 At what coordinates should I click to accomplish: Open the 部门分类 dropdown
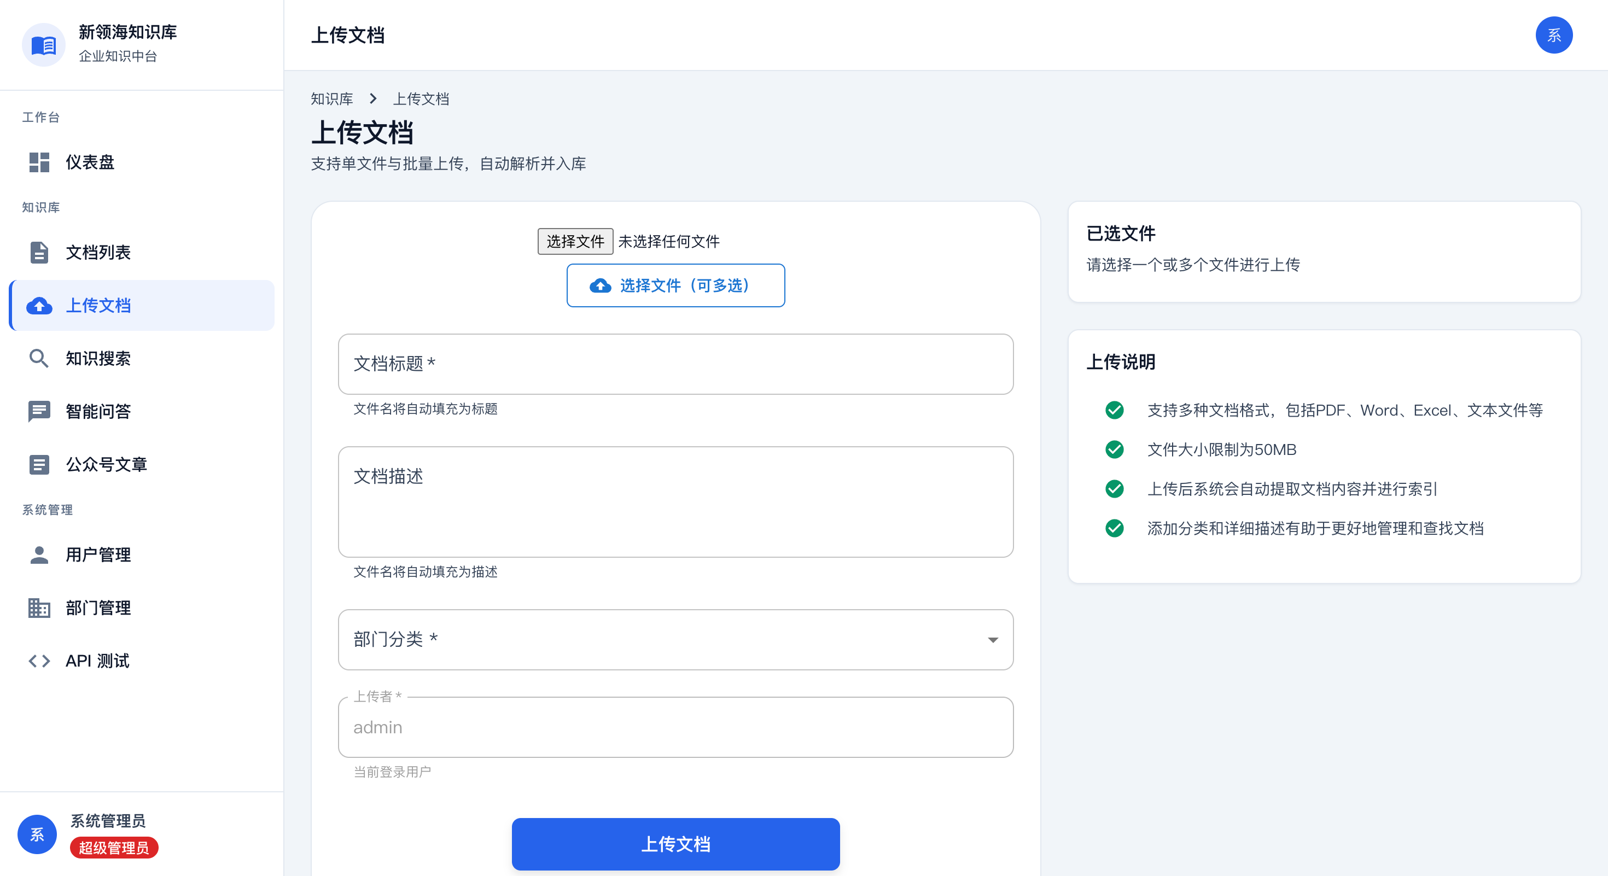pos(675,640)
